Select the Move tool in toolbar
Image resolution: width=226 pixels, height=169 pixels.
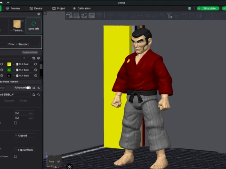point(111,16)
